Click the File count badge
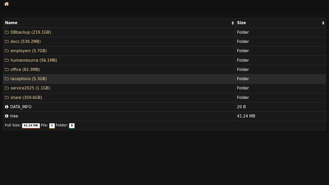 pyautogui.click(x=52, y=126)
